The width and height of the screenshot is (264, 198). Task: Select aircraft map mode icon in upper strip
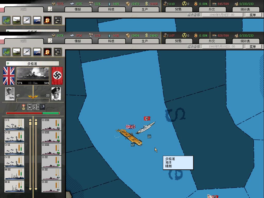[x=27, y=20]
